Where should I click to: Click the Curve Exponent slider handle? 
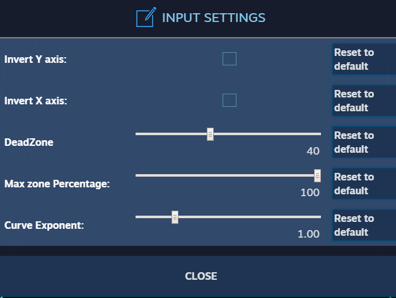tap(175, 217)
